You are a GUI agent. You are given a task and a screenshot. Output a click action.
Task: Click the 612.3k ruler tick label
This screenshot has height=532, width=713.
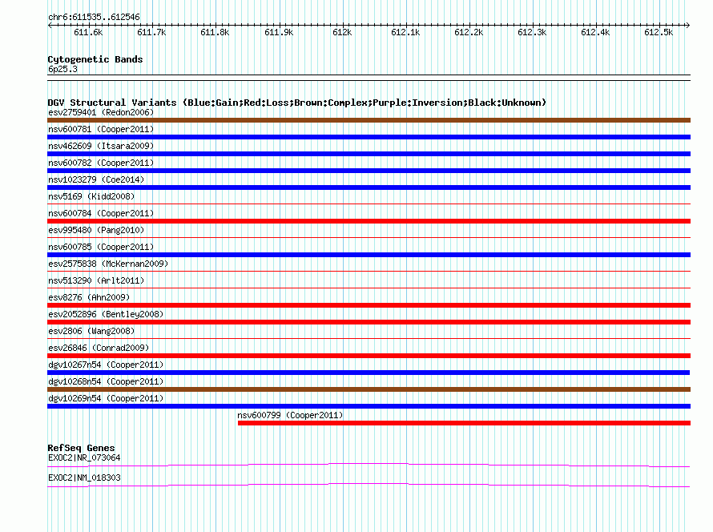532,32
